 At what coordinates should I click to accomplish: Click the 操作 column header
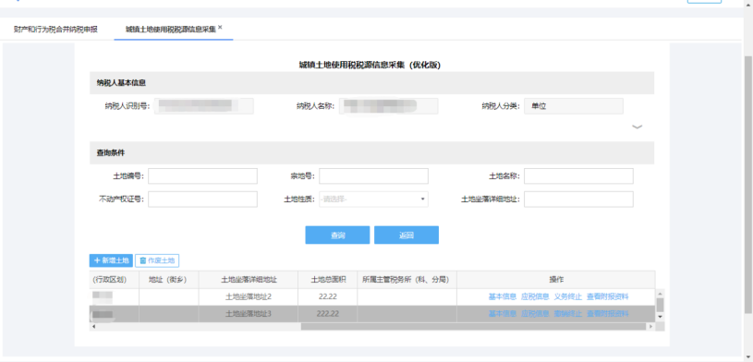point(555,280)
